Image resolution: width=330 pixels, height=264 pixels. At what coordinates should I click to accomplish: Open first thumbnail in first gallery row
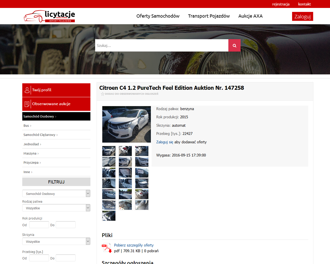click(x=109, y=151)
